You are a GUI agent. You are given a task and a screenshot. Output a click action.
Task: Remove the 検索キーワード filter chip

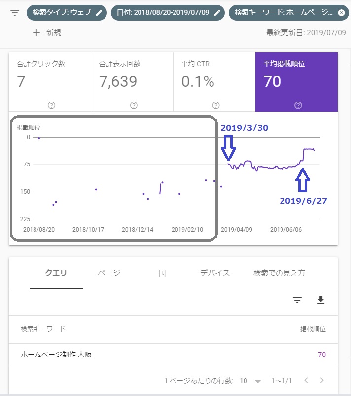click(341, 13)
